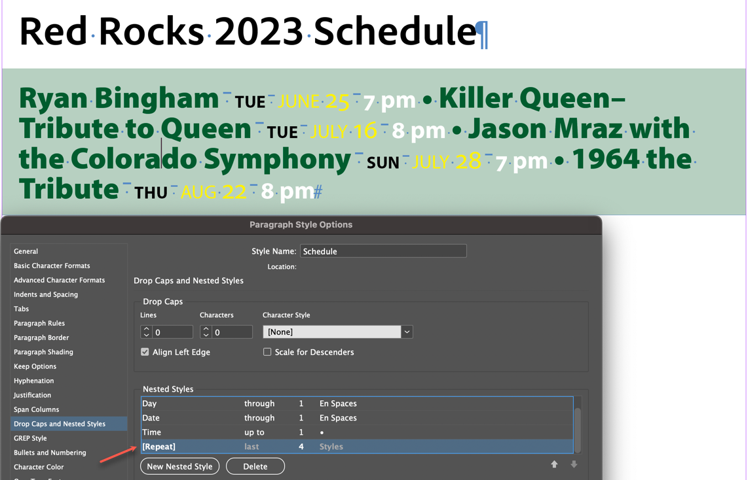Screen dimensions: 748x480
Task: Enable Scale for Descenders
Action: point(267,352)
